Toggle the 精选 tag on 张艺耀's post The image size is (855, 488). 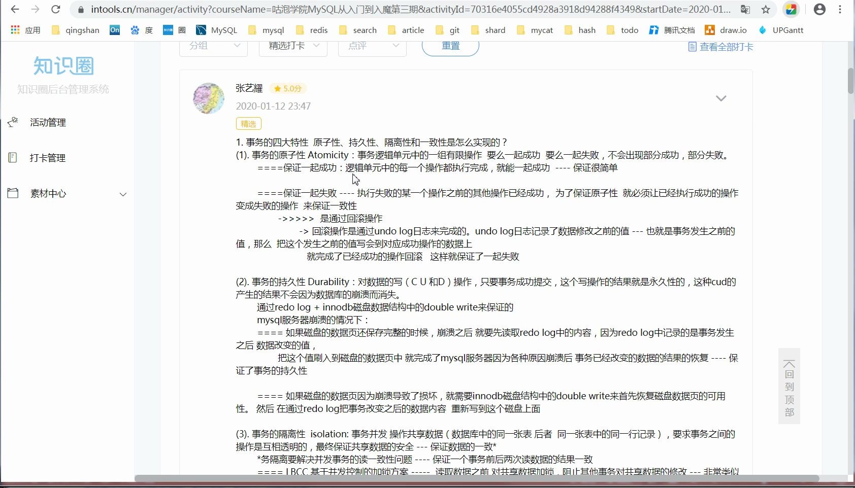248,123
